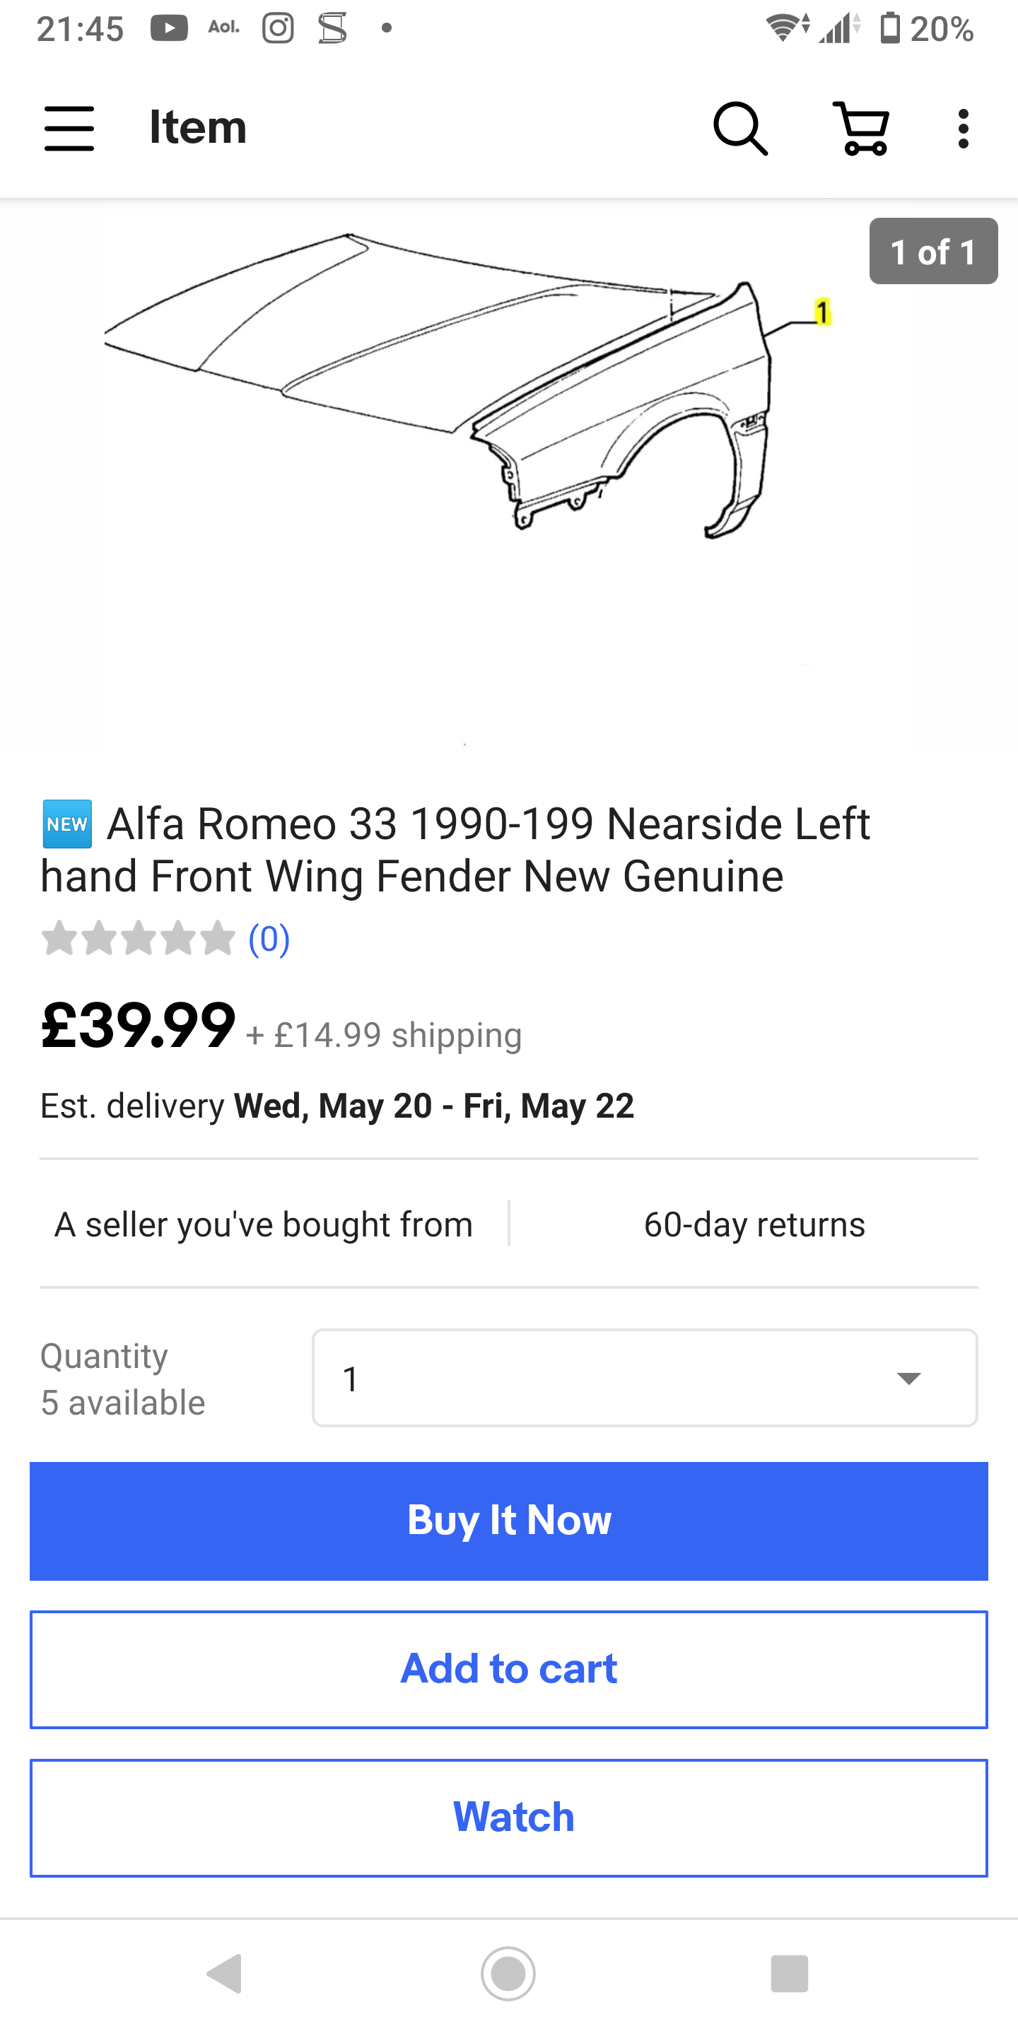
Task: Open the three-dot overflow menu
Action: point(963,128)
